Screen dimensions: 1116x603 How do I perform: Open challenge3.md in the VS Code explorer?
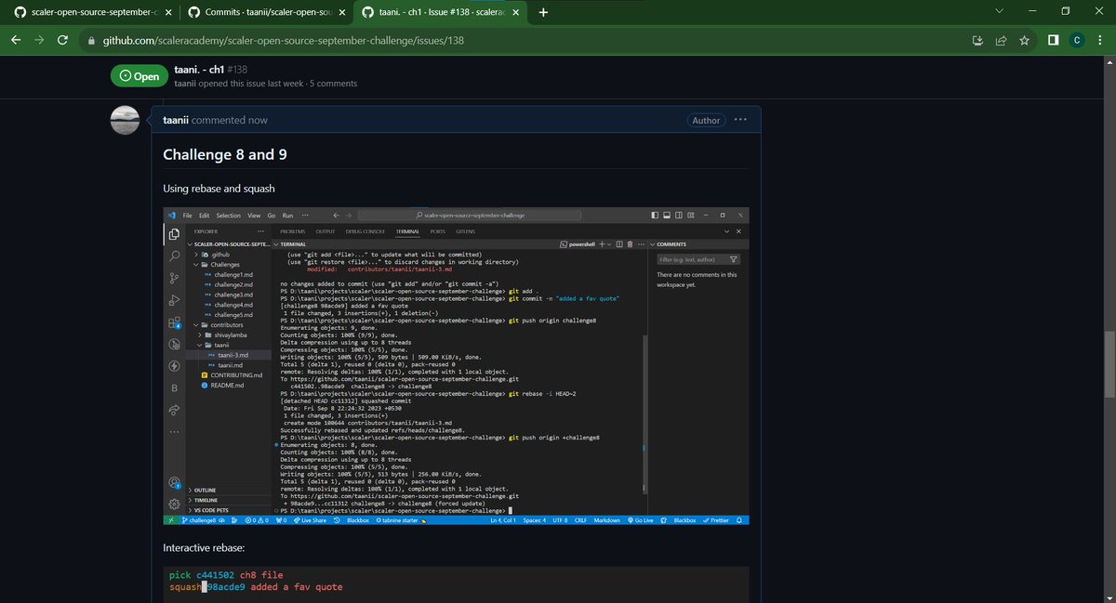click(232, 295)
